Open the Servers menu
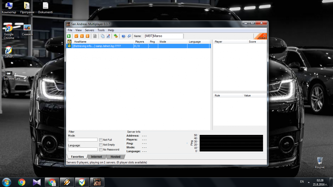 (89, 30)
